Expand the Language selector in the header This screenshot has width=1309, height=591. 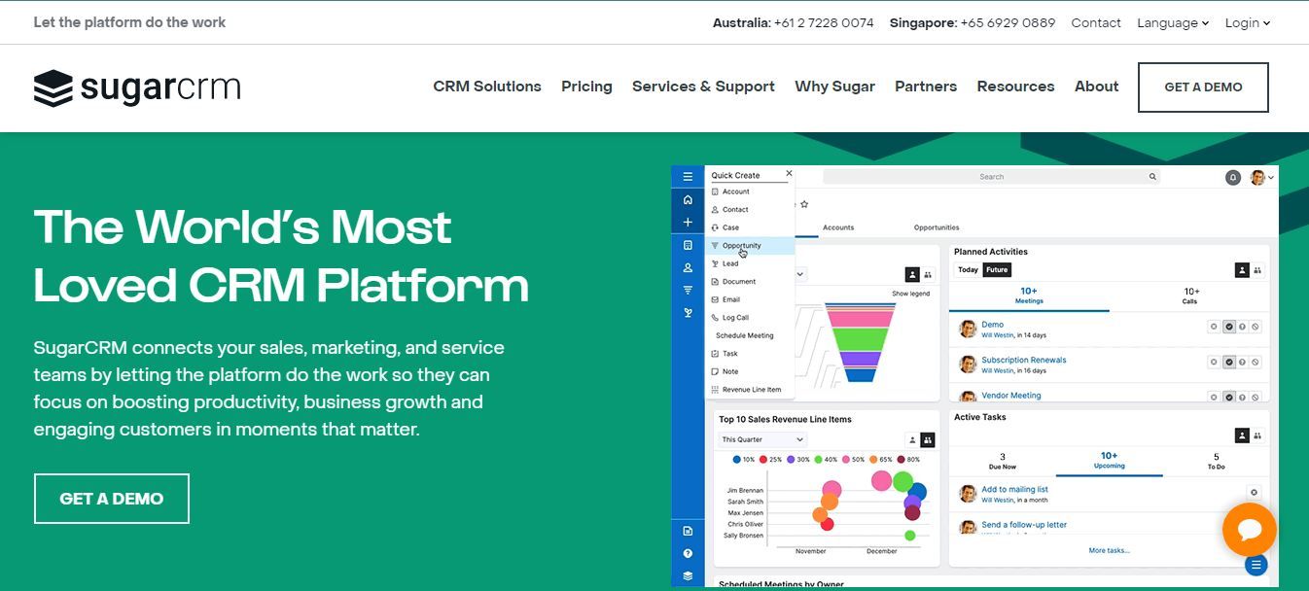point(1172,22)
